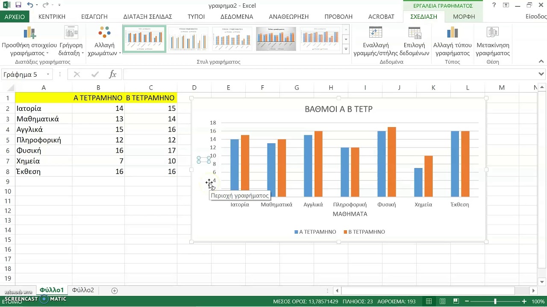Select axis title ΜΑΘΗΜΑΤΑ
Viewport: 547px width, 307px height.
(x=350, y=214)
